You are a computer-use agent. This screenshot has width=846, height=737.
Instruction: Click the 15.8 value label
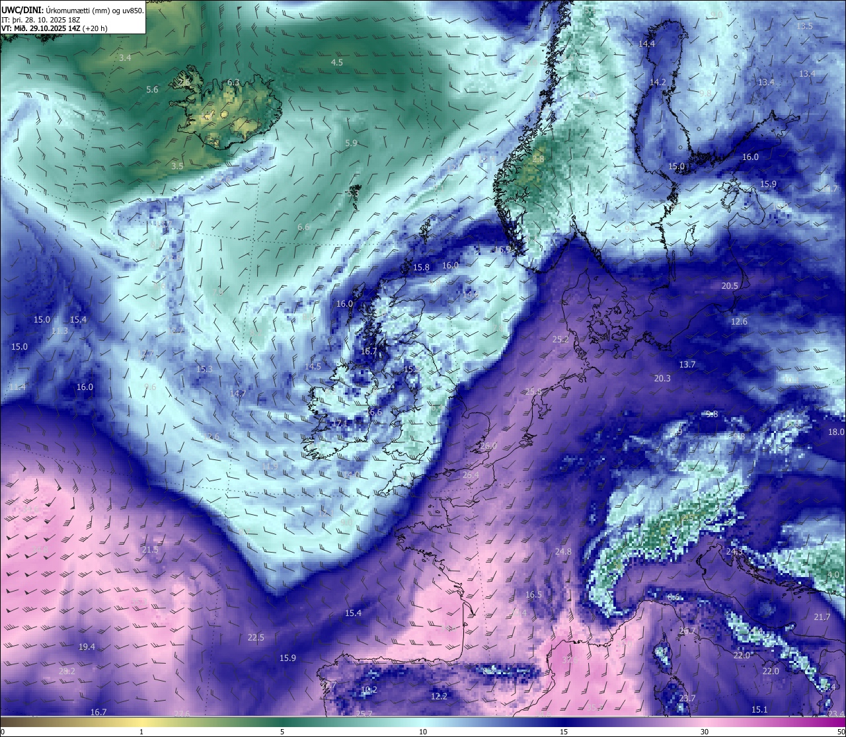(421, 268)
